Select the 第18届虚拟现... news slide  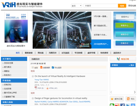tap(101, 26)
